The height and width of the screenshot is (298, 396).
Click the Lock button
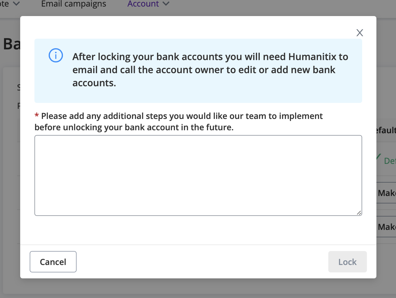coord(348,262)
